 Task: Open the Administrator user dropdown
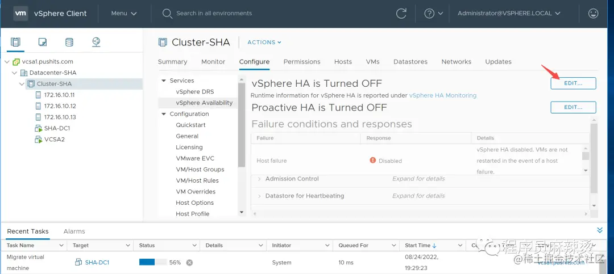tap(509, 13)
